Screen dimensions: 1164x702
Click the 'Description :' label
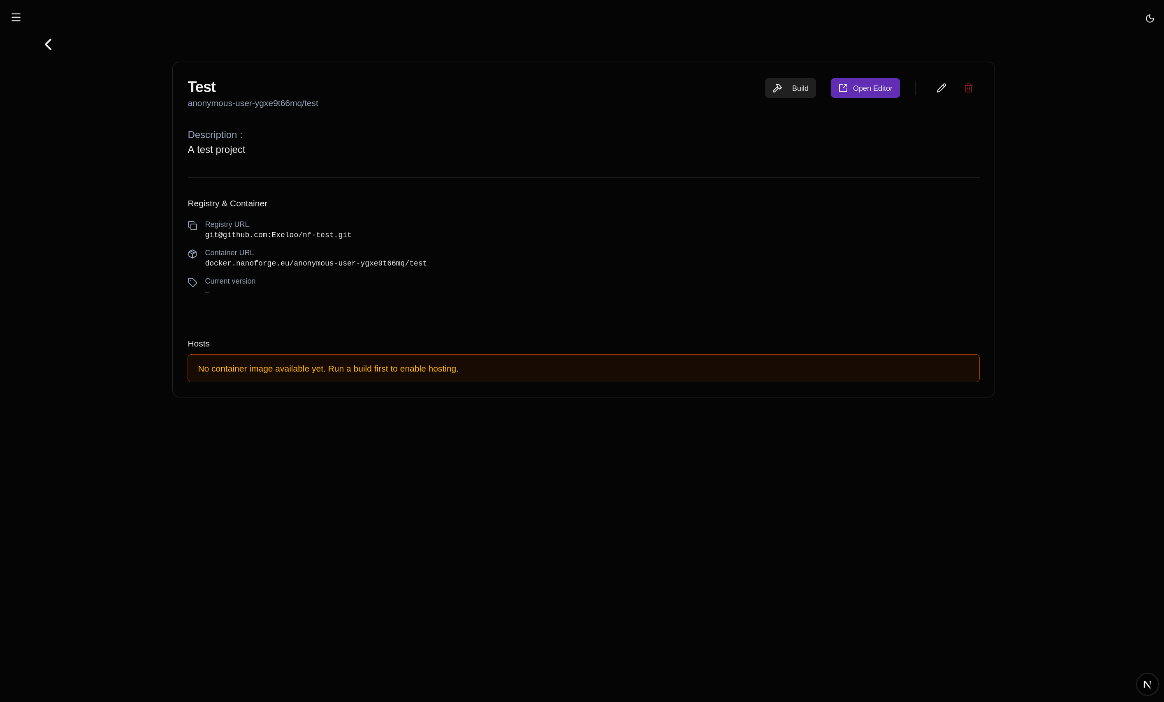click(215, 135)
